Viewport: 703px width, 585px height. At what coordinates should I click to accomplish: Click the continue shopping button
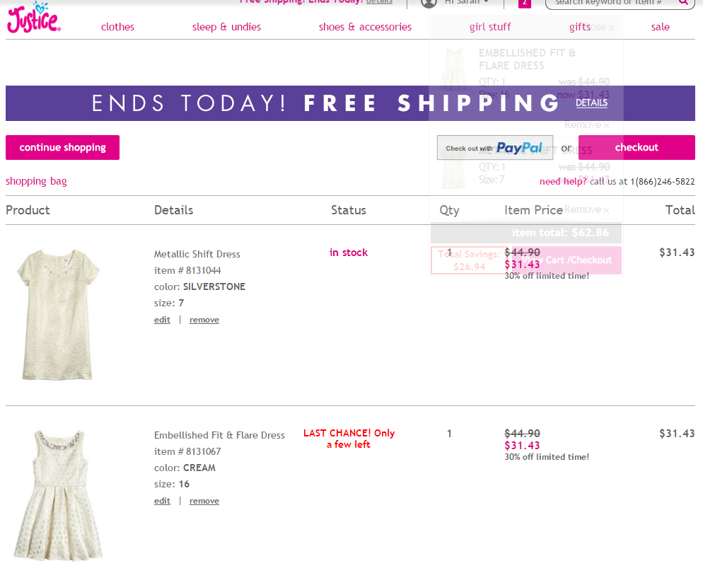[x=62, y=147]
